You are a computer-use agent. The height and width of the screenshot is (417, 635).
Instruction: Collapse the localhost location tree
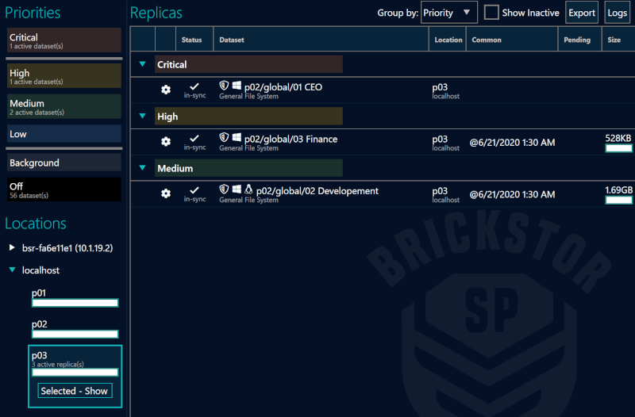pos(12,270)
